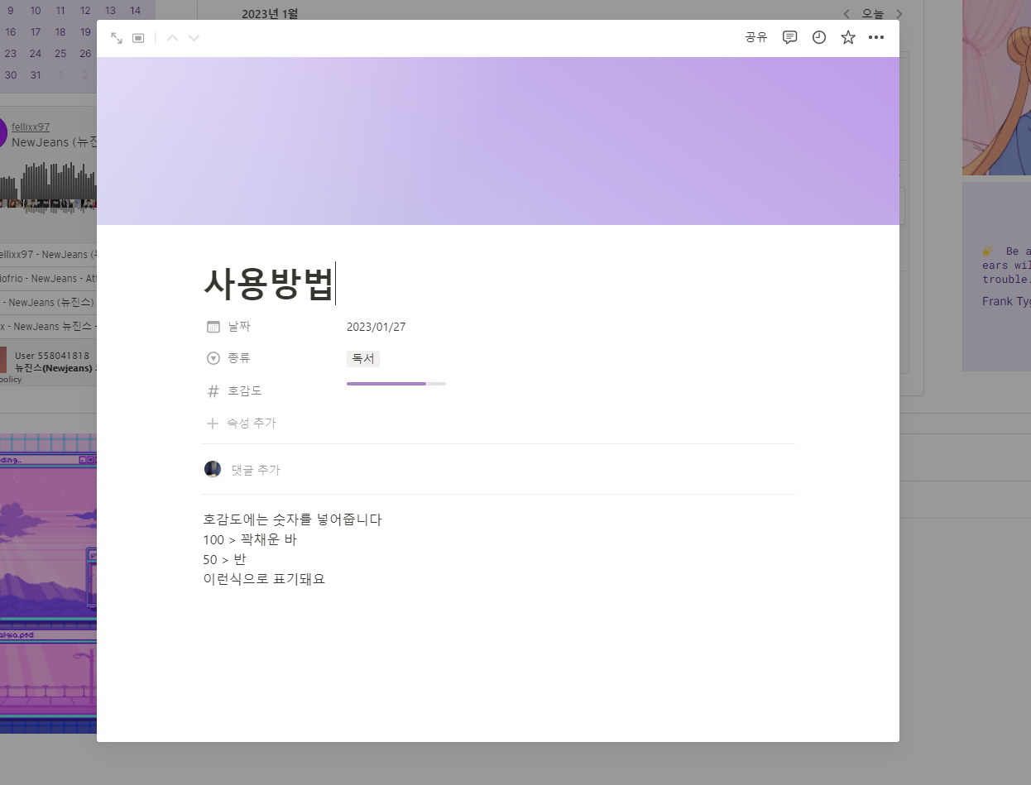Image resolution: width=1031 pixels, height=785 pixels.
Task: Open page in full page view
Action: [117, 38]
